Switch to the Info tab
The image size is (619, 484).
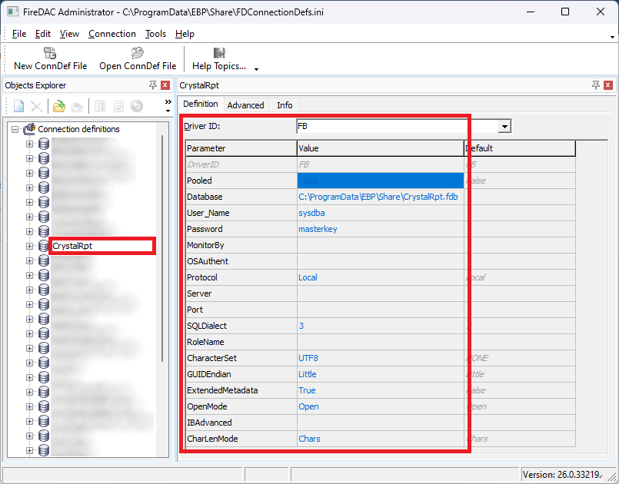click(285, 105)
